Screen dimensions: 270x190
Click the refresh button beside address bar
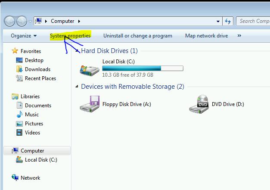click(228, 21)
